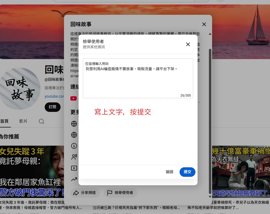
Task: Click the video count play icon
Action: point(74,168)
